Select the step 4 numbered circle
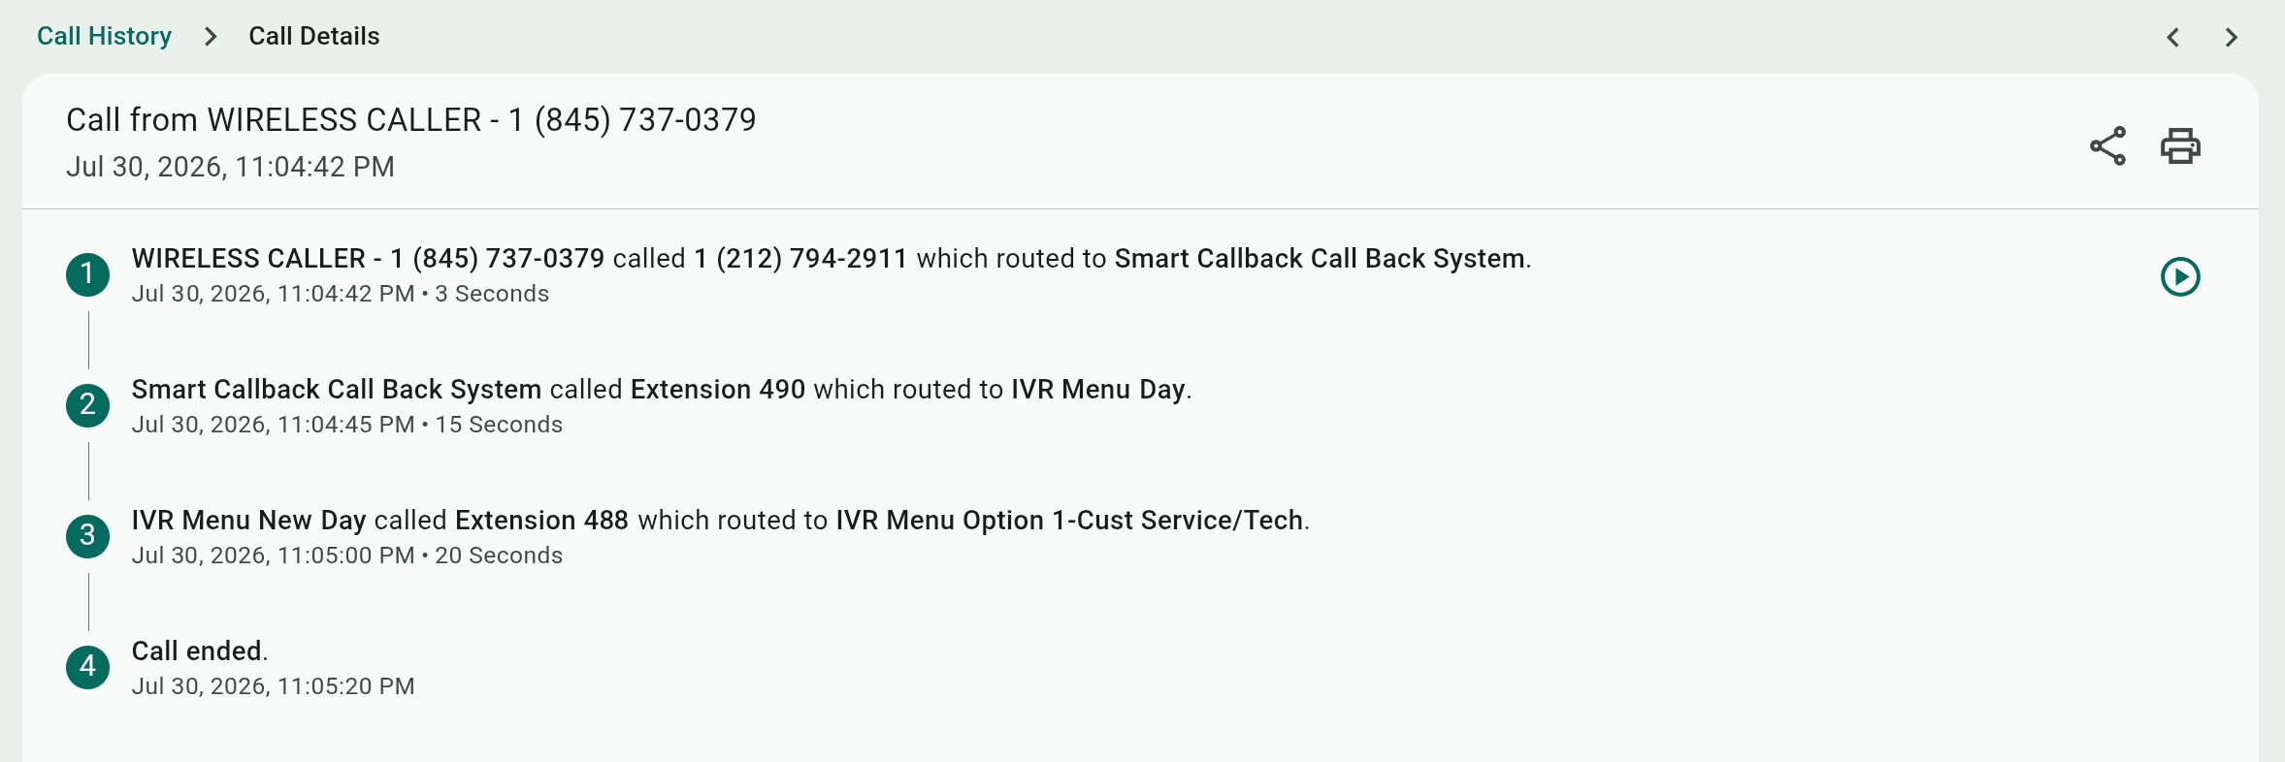This screenshot has width=2285, height=762. coord(87,667)
